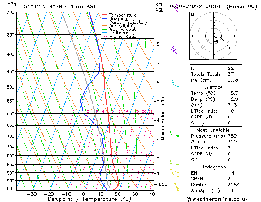This screenshot has height=202, width=261.
Task: Click the weatheronline.co.uk copyright link
Action: coord(217,199)
